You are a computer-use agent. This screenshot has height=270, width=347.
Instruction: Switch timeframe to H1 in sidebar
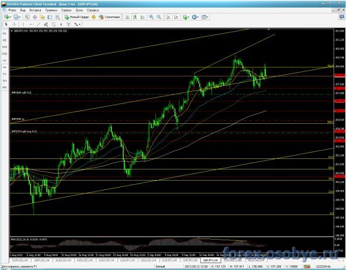pos(5,60)
